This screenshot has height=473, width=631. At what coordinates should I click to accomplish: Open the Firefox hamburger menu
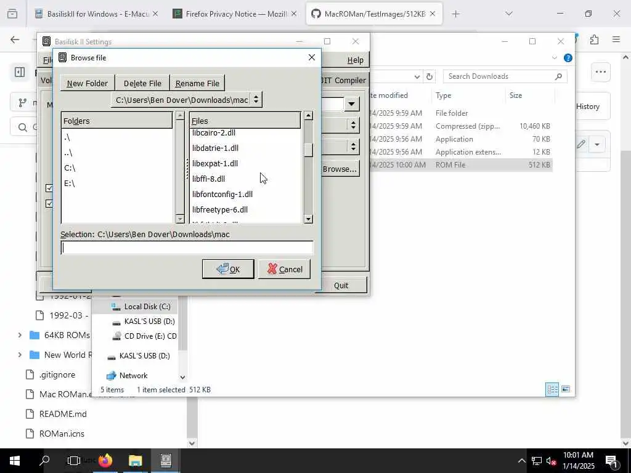616,40
